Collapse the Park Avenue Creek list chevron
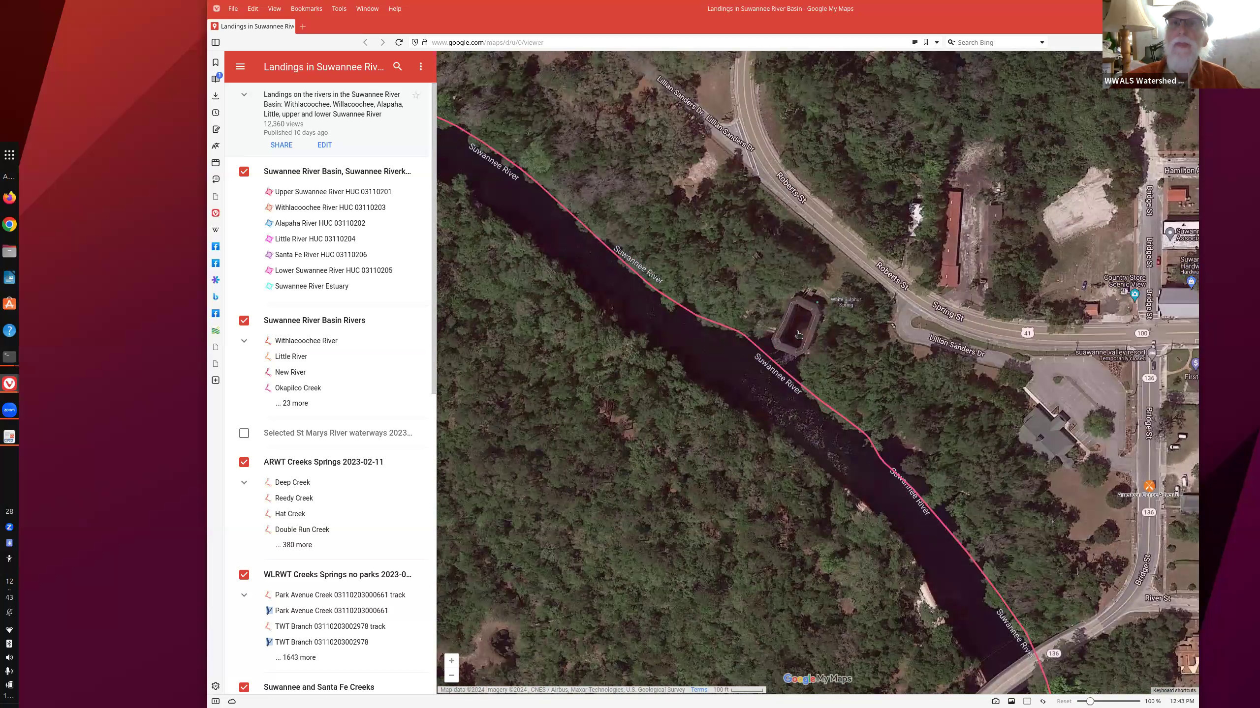The width and height of the screenshot is (1260, 708). [x=244, y=595]
